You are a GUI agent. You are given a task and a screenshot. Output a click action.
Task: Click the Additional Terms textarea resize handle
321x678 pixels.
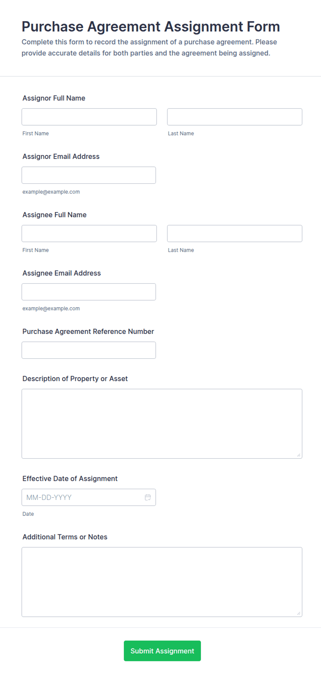click(299, 613)
